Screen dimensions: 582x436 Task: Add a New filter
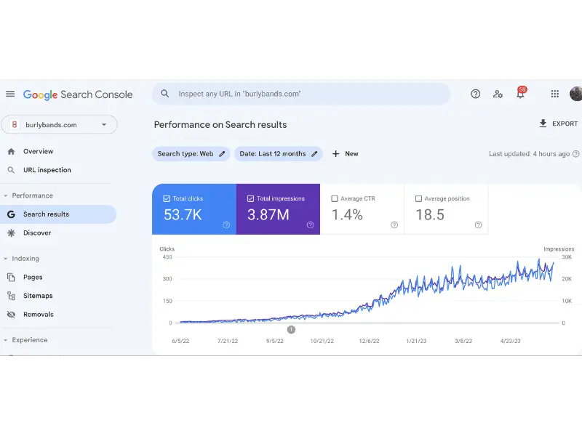point(345,154)
